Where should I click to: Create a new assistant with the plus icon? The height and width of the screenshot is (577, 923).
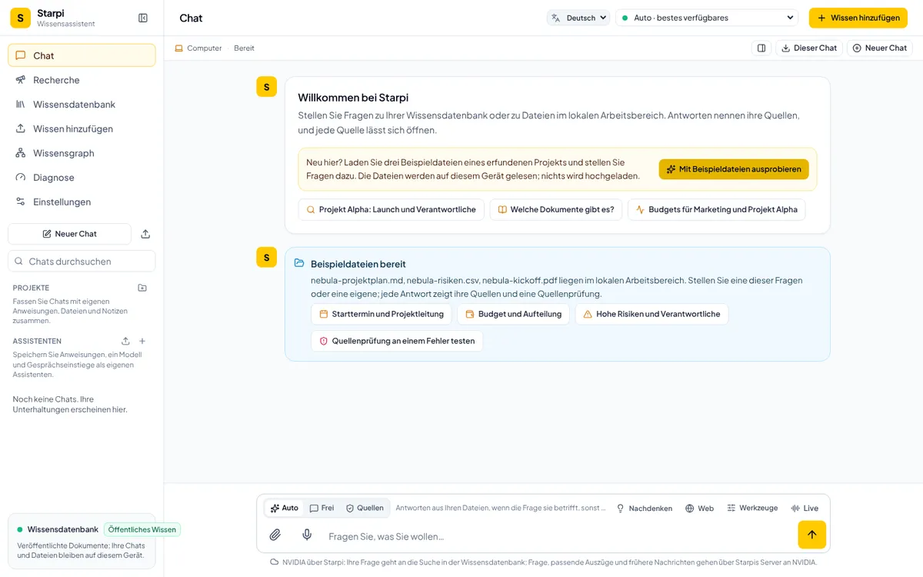pos(142,341)
